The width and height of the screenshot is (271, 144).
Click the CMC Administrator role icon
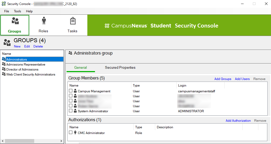tap(75, 133)
